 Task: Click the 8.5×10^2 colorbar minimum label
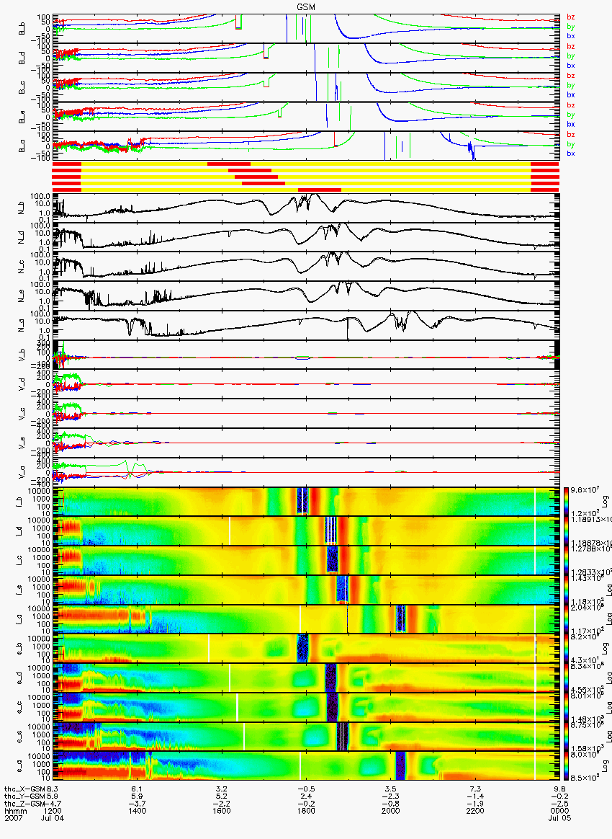[x=584, y=778]
